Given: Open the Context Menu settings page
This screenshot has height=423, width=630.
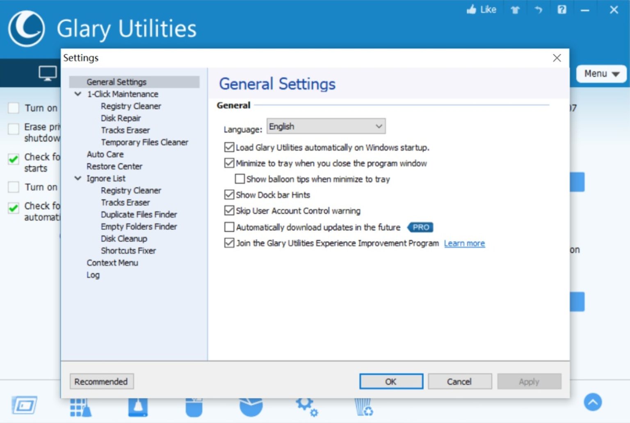Looking at the screenshot, I should click(112, 262).
